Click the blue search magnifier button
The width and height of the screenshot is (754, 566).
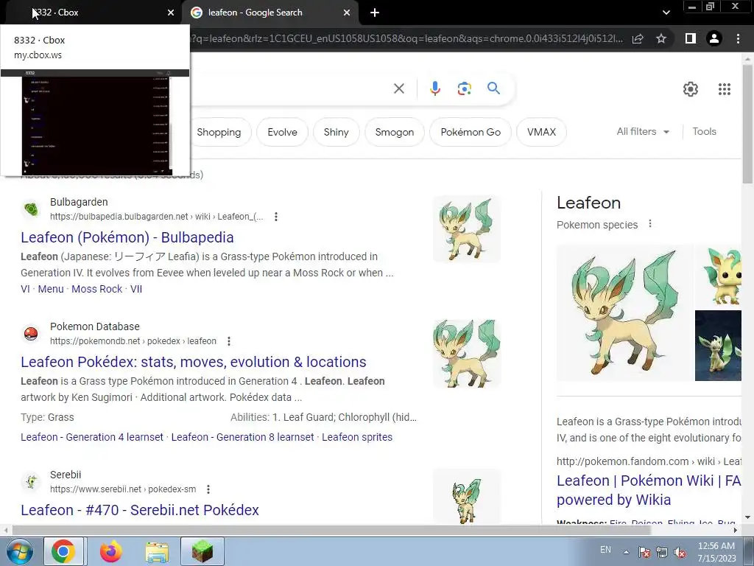(x=493, y=88)
